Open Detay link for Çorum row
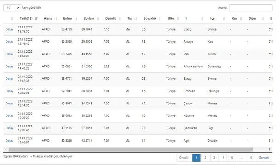 (x=9, y=104)
